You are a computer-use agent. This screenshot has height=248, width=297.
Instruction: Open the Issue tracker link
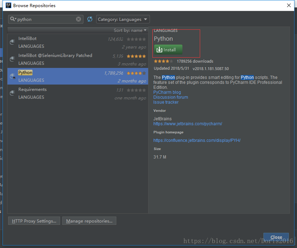[166, 102]
